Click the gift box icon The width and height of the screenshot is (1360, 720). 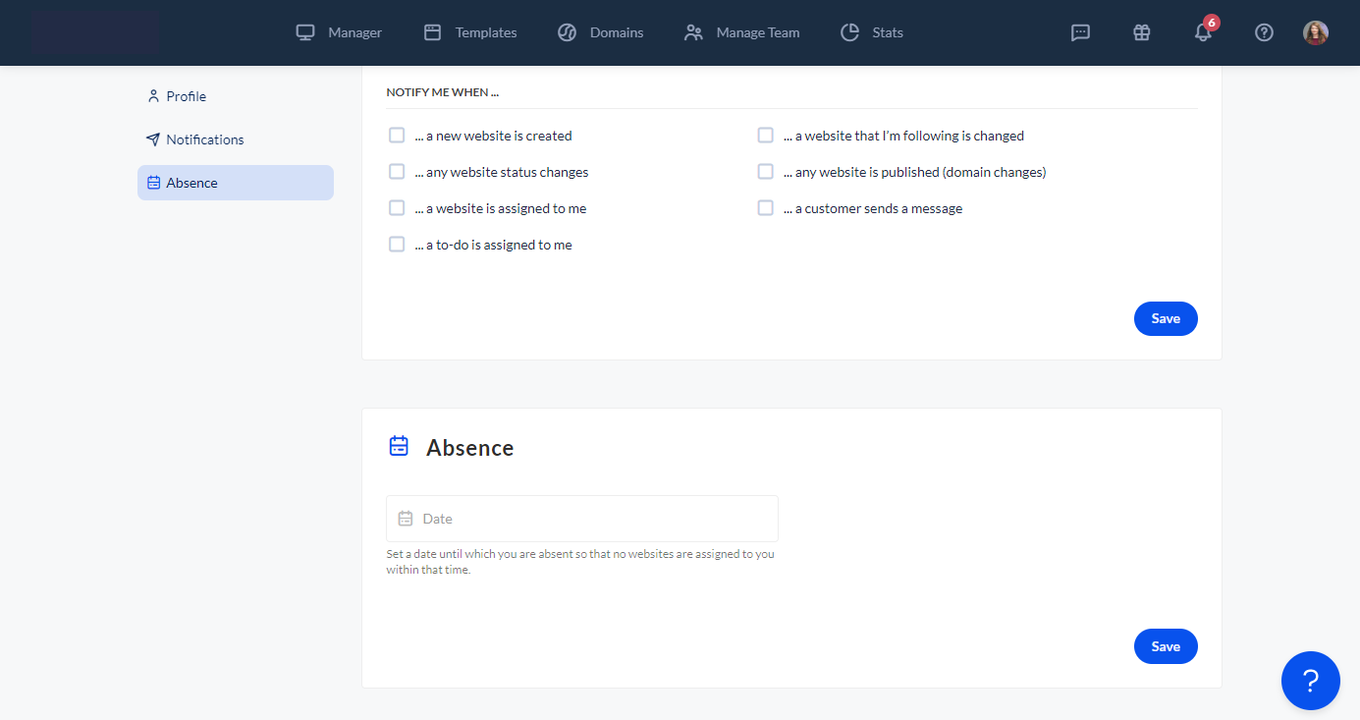click(1141, 32)
